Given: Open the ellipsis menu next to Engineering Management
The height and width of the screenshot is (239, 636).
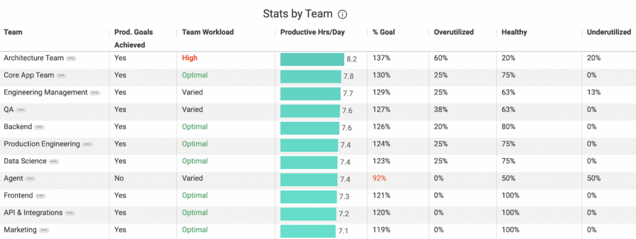Looking at the screenshot, I should 94,92.
